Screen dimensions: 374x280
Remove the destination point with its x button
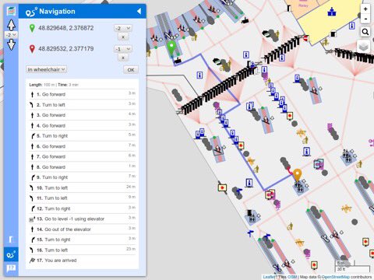[x=123, y=58]
